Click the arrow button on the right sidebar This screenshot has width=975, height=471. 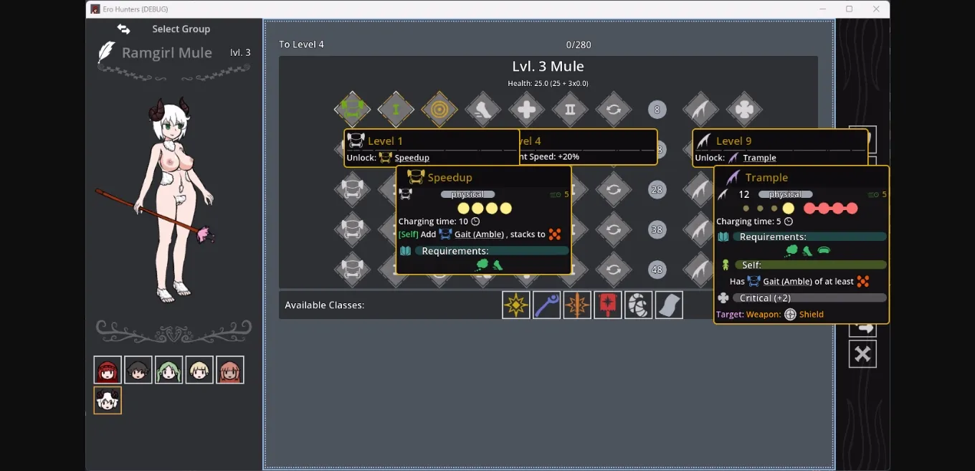point(862,326)
